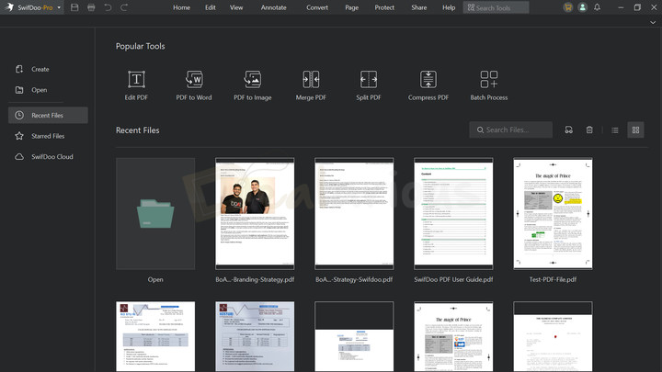
Task: Open the Share menu
Action: (419, 7)
